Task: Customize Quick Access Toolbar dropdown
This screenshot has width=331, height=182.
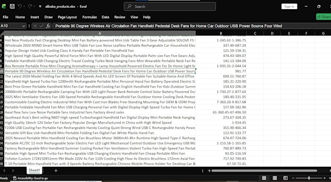Action: [x=40, y=6]
